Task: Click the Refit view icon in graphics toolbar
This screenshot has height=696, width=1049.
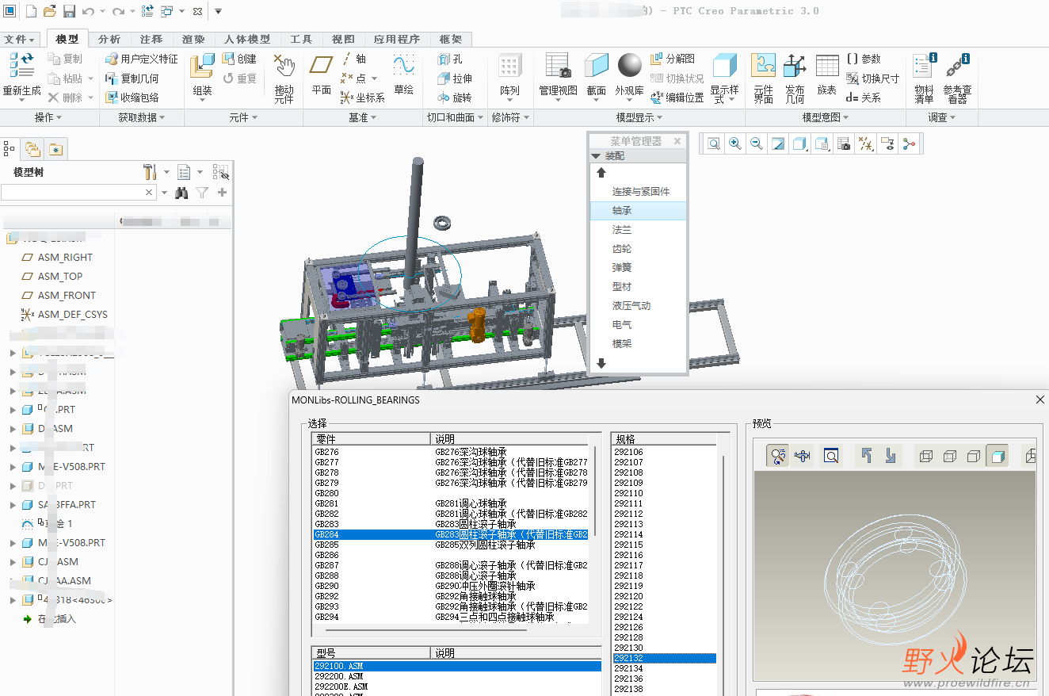Action: point(714,143)
